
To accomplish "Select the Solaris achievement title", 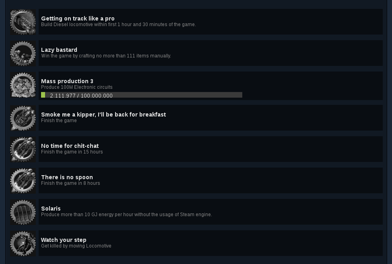I will coord(51,209).
